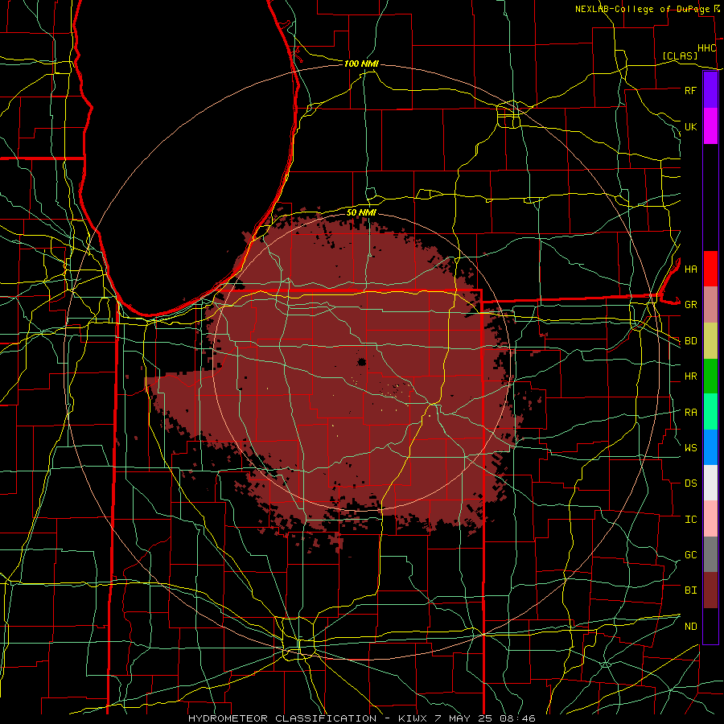Screen dimensions: 724x724
Task: Select the IC light-pink legend swatch
Action: [710, 519]
